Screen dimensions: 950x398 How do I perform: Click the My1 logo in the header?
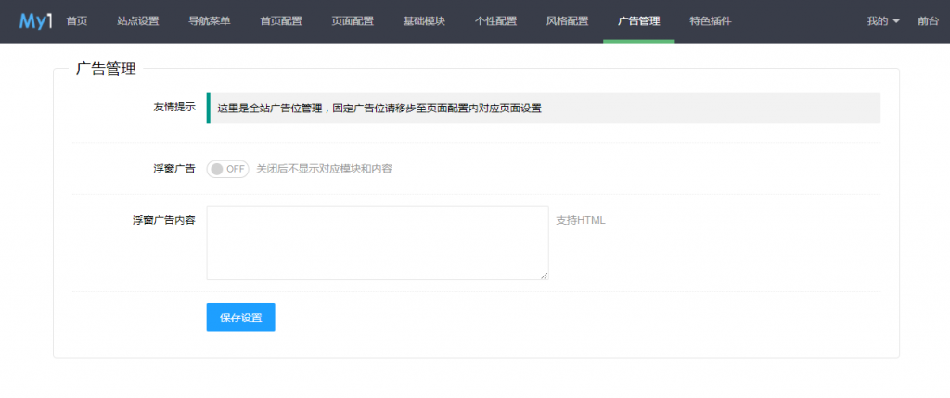[x=34, y=20]
